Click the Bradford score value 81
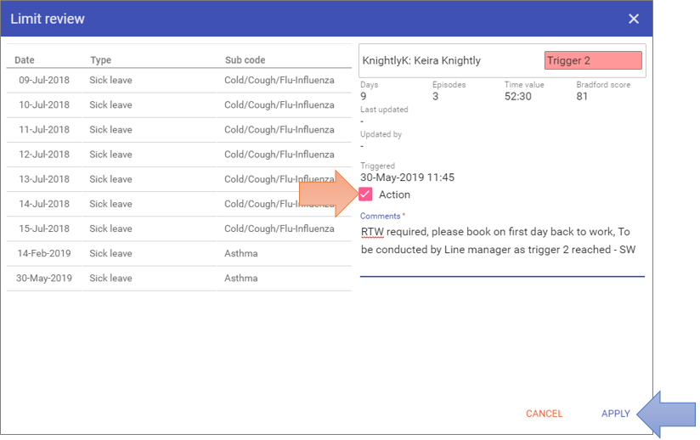The height and width of the screenshot is (440, 700). (582, 96)
